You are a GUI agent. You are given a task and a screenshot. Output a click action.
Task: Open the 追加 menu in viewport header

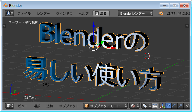point(50,106)
